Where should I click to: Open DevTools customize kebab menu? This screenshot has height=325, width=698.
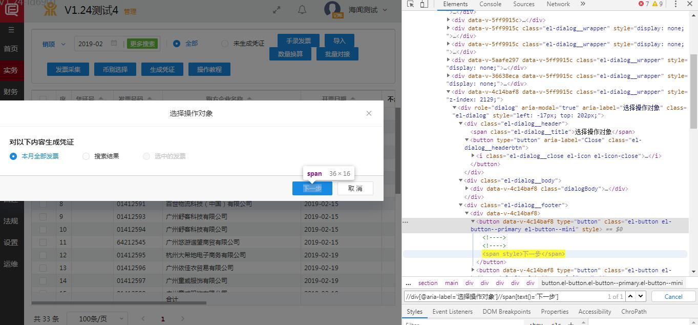pyautogui.click(x=675, y=4)
